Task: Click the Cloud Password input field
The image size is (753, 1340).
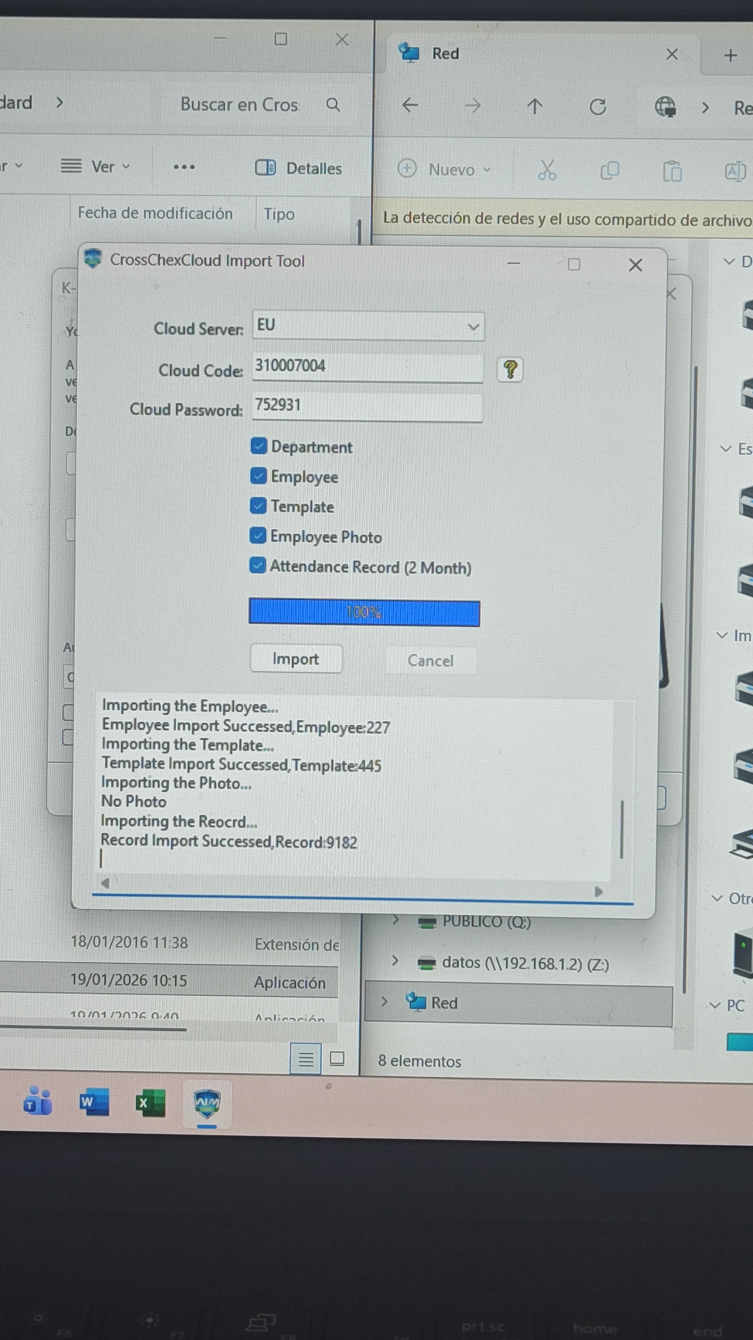Action: (367, 406)
